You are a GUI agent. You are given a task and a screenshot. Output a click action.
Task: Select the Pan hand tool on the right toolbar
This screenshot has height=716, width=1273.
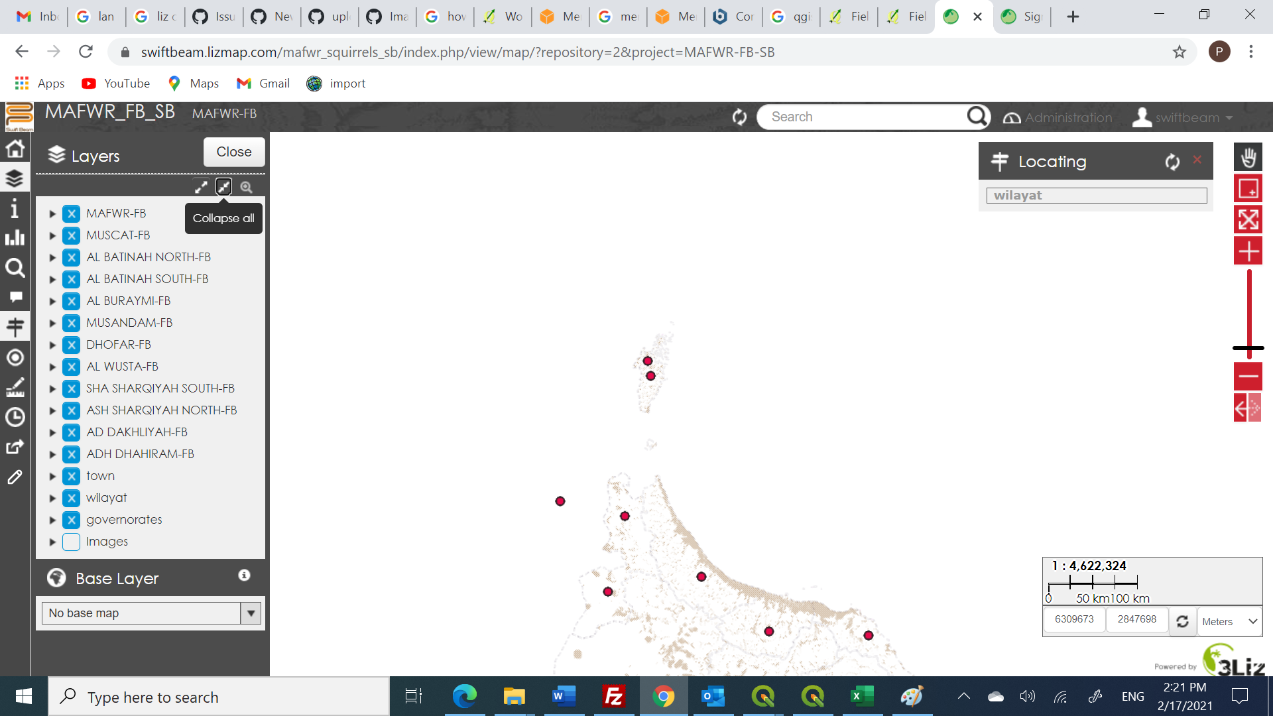(x=1248, y=157)
